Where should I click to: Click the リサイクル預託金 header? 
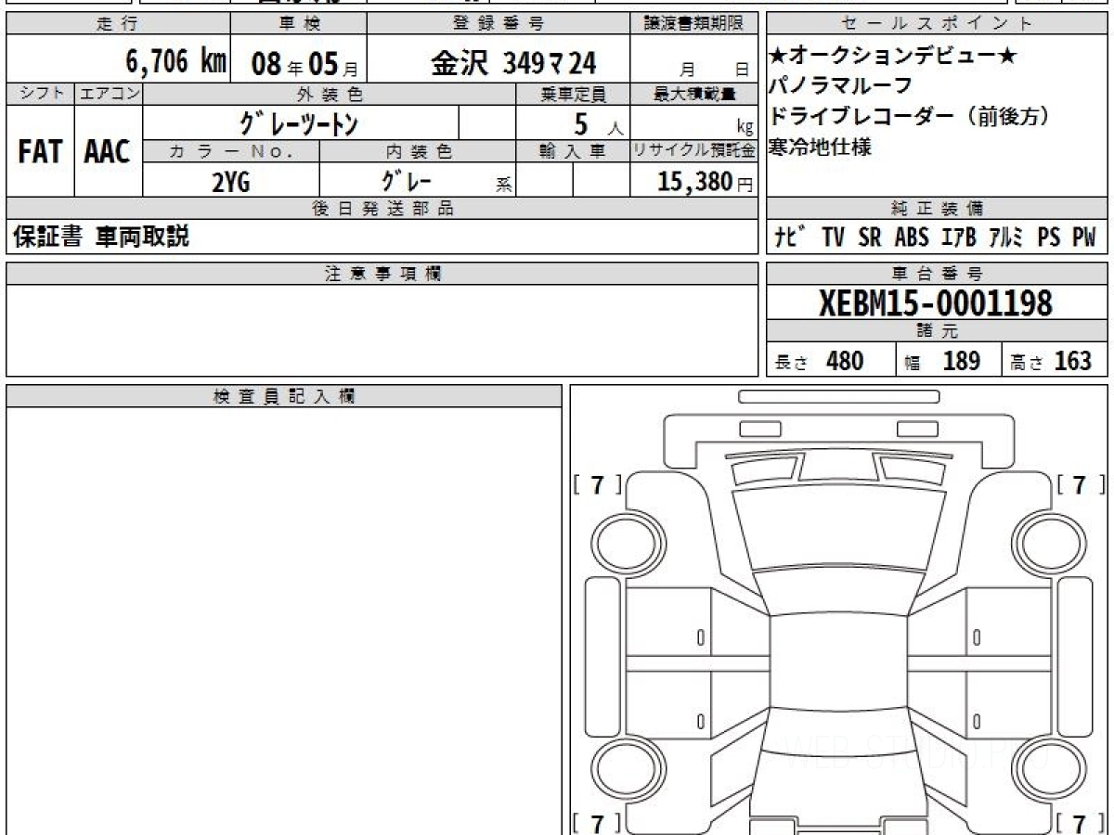pyautogui.click(x=693, y=151)
